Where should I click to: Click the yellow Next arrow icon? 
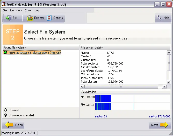[164, 125]
